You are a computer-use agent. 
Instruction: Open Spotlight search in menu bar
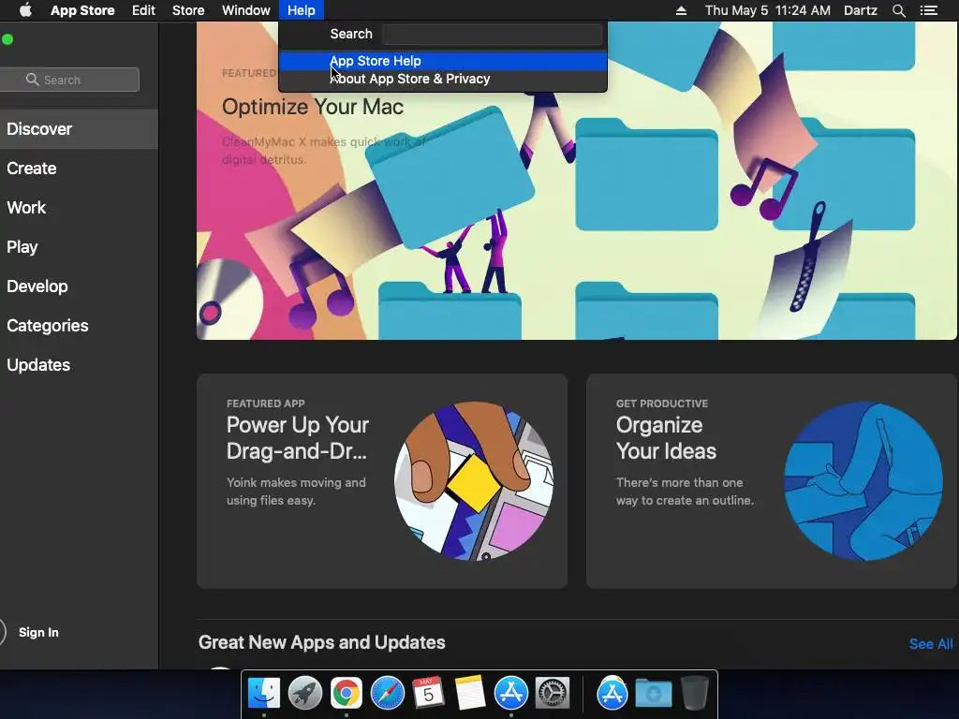[898, 10]
